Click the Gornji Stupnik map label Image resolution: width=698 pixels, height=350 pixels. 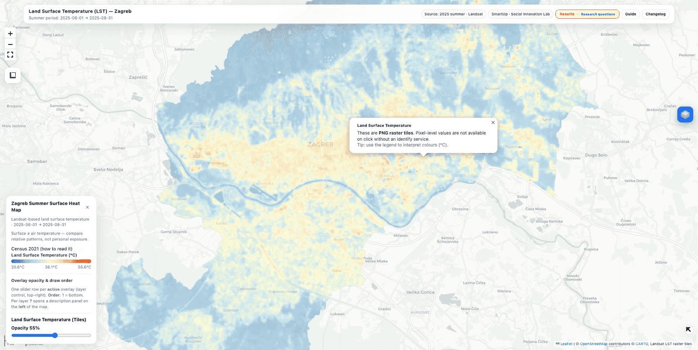[x=174, y=232]
